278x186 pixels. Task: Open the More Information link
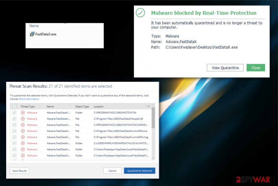pyautogui.click(x=29, y=99)
